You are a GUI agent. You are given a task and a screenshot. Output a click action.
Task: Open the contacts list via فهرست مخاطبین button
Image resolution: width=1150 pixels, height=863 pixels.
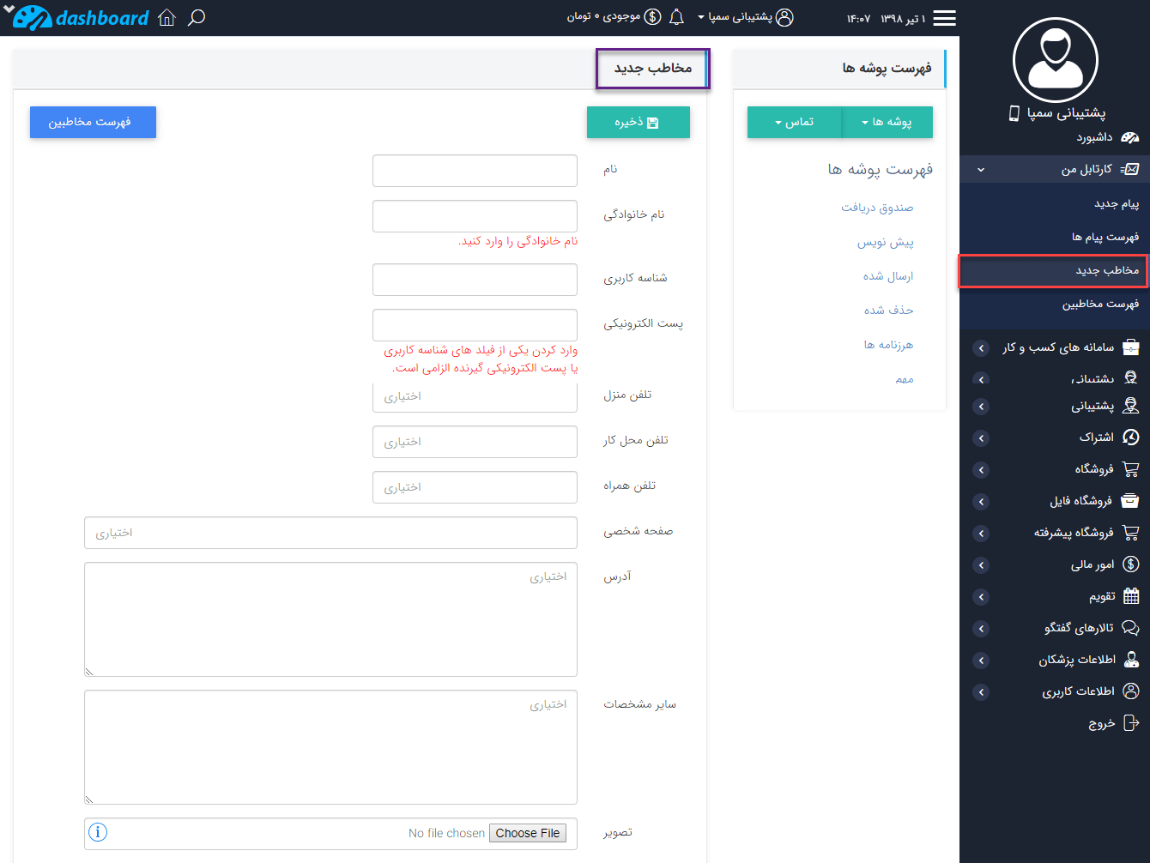point(93,122)
